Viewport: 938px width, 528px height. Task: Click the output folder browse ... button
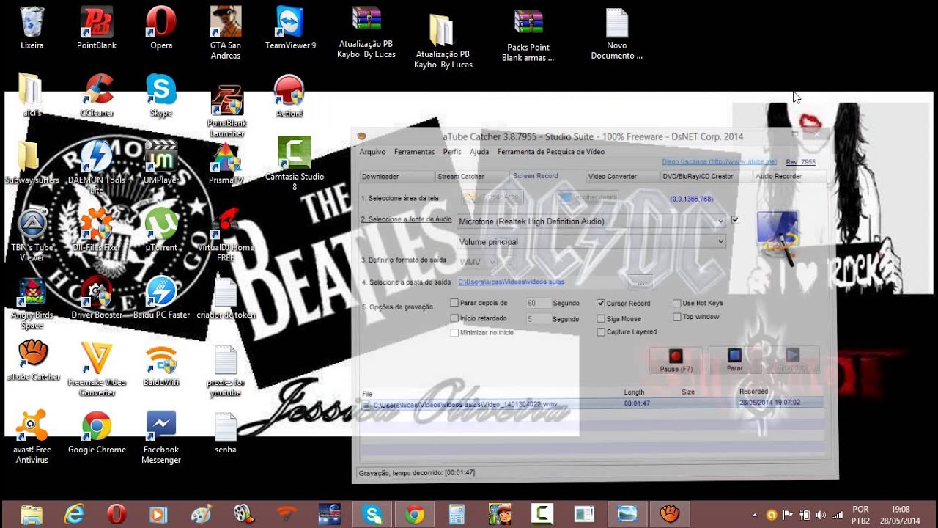point(640,282)
